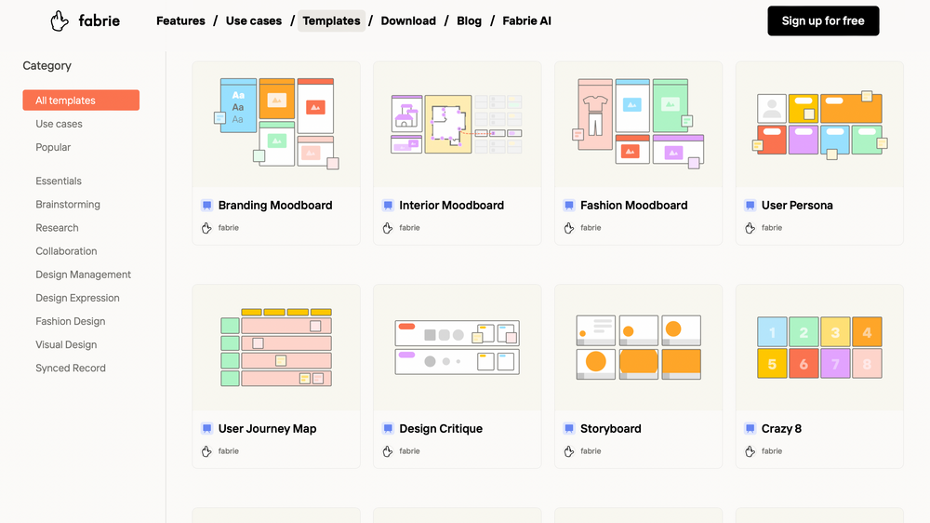The height and width of the screenshot is (523, 930).
Task: Click the template icon beside User Persona
Action: tap(751, 206)
